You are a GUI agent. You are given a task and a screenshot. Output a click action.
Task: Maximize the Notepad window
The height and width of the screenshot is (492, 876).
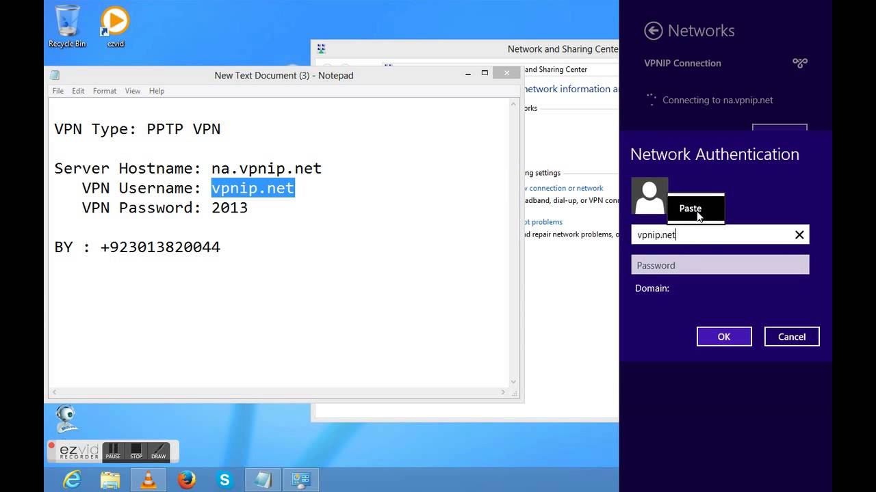(485, 73)
